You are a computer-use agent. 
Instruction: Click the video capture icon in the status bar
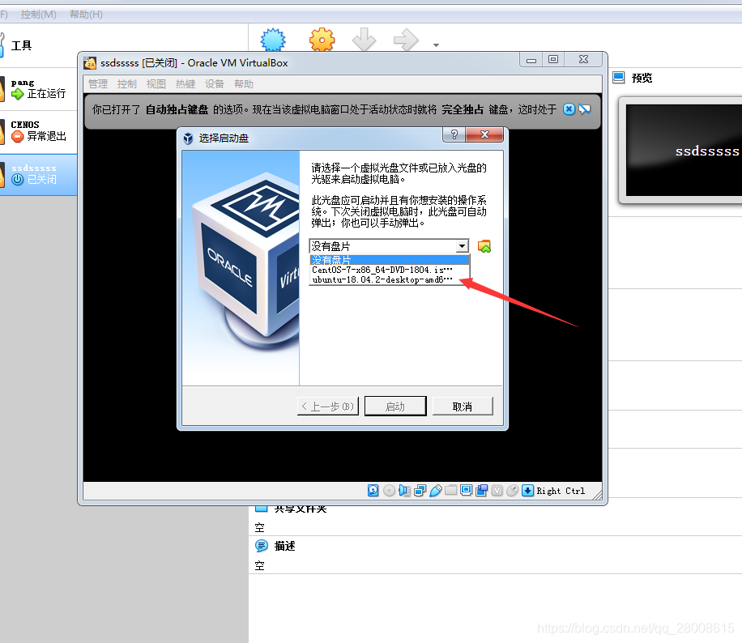point(482,491)
